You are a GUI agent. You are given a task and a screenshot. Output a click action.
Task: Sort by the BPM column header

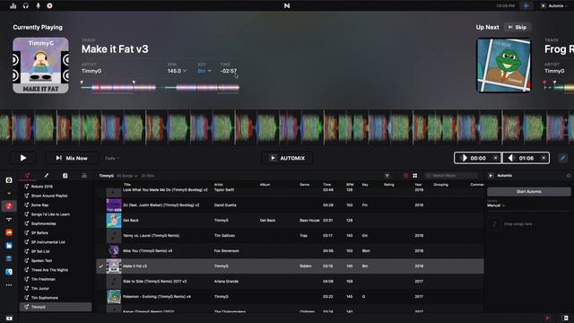click(x=350, y=185)
